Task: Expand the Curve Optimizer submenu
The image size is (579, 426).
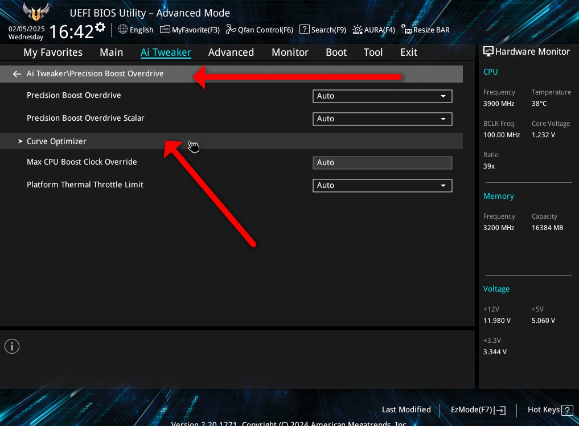Action: [x=231, y=141]
